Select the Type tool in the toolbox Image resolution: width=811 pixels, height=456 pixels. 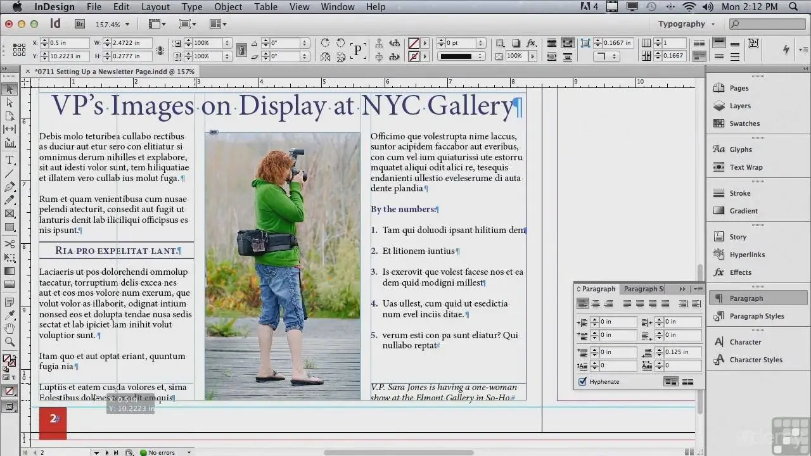point(10,160)
